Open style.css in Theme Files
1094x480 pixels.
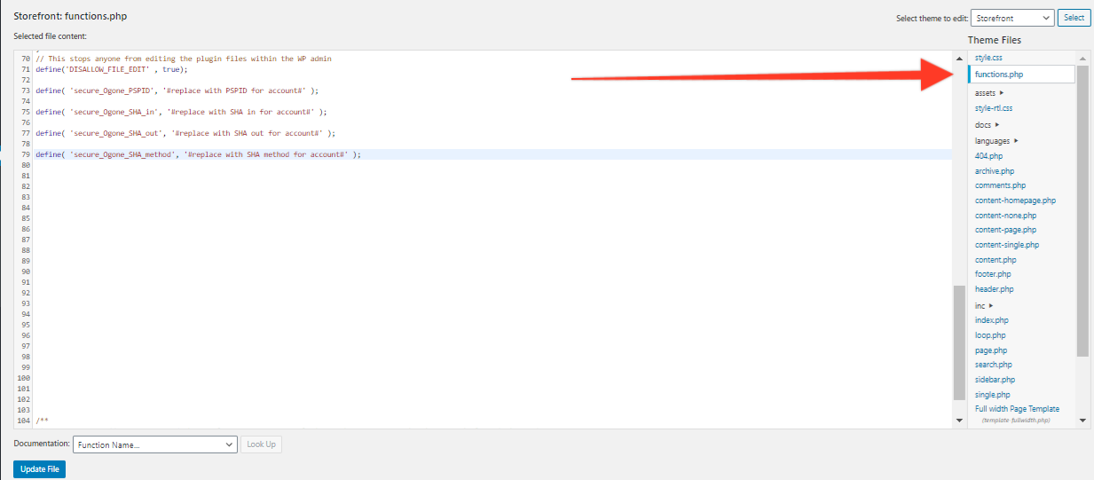point(988,58)
